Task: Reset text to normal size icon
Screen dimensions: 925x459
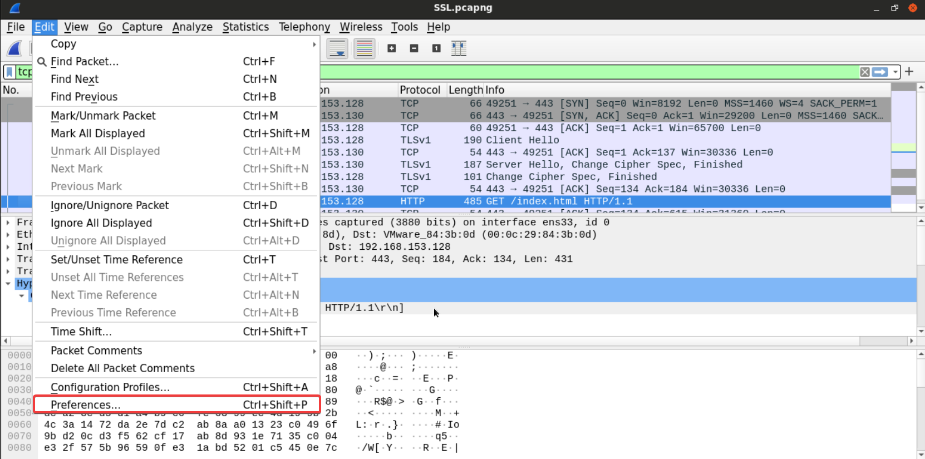Action: click(x=436, y=48)
